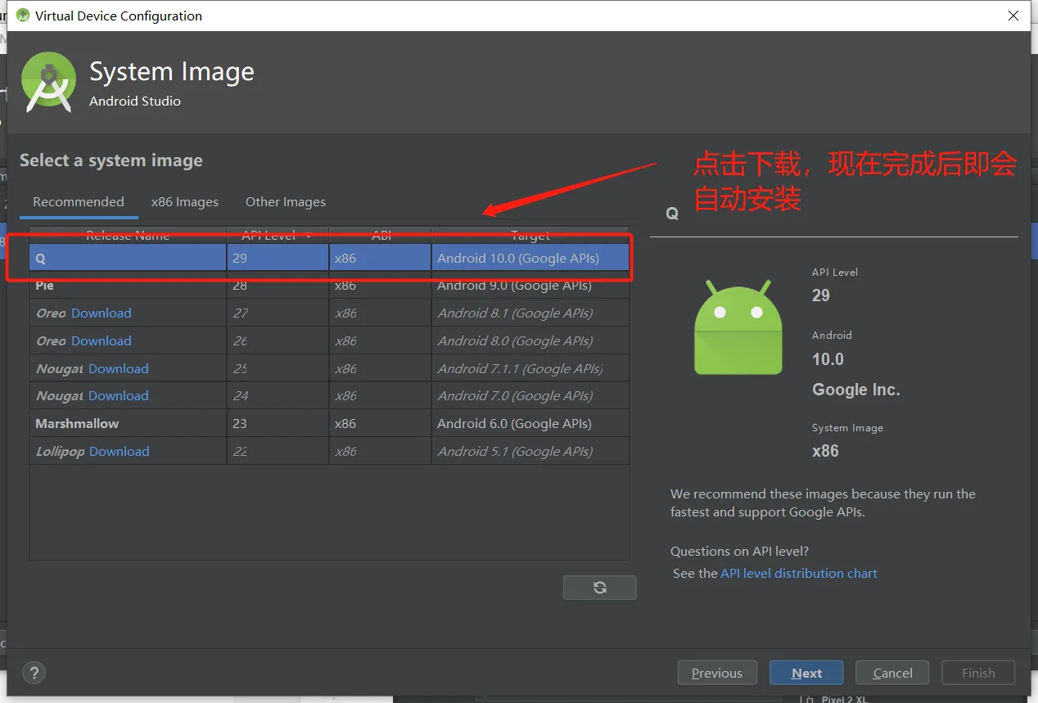Image resolution: width=1038 pixels, height=703 pixels.
Task: Click the Cancel button
Action: click(892, 673)
